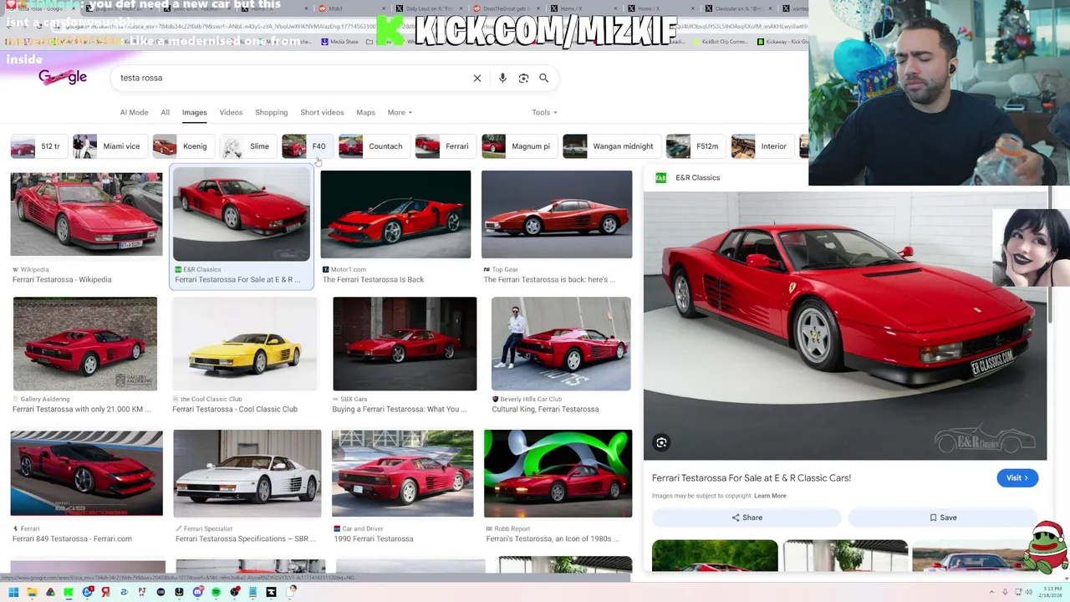The width and height of the screenshot is (1070, 602).
Task: Start voice search with the microphone icon
Action: tap(502, 78)
